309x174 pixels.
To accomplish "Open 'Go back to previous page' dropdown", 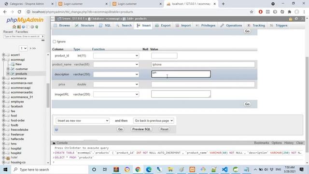I will tap(154, 120).
